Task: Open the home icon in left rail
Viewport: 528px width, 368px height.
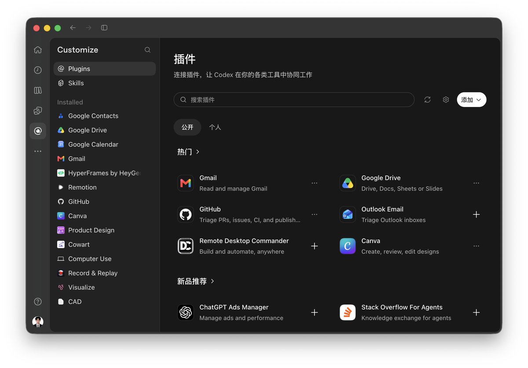Action: 38,50
